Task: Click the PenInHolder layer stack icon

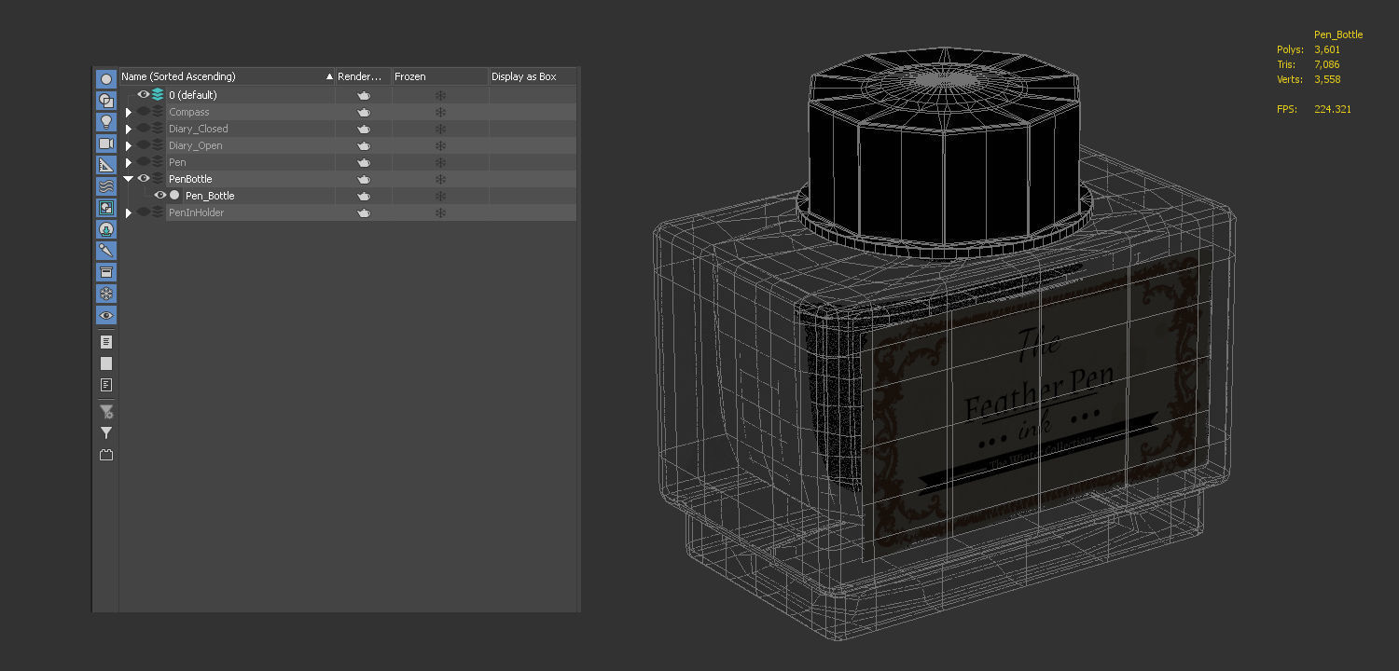Action: (158, 212)
